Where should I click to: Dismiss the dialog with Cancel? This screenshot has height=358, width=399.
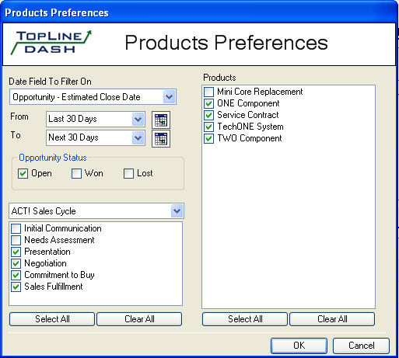[x=361, y=346]
